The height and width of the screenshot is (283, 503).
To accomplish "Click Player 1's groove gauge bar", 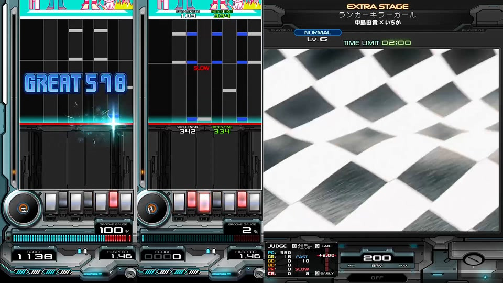I will 72,238.
